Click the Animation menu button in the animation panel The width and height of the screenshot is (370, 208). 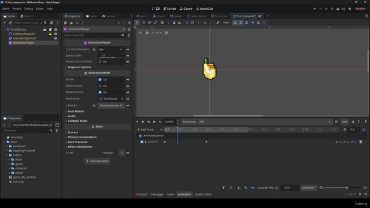(189, 122)
